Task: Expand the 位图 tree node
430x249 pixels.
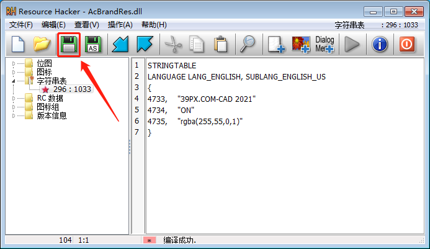Action: click(14, 64)
